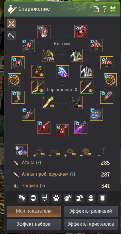Click the blue orb necklace equipment slot

click(96, 114)
